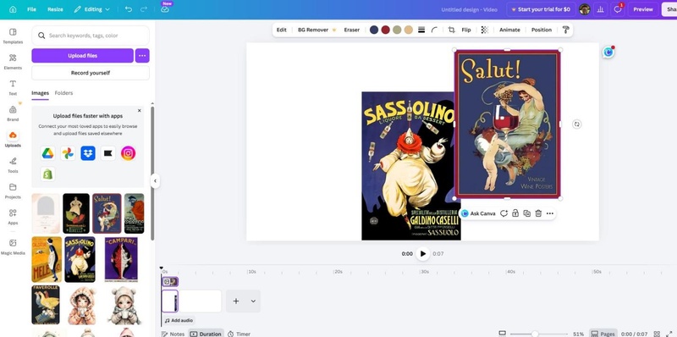Open the Text panel
The image size is (677, 337).
(x=13, y=87)
